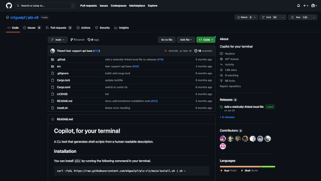Click the README table of contents icon
This screenshot has width=321, height=181.
(52, 119)
